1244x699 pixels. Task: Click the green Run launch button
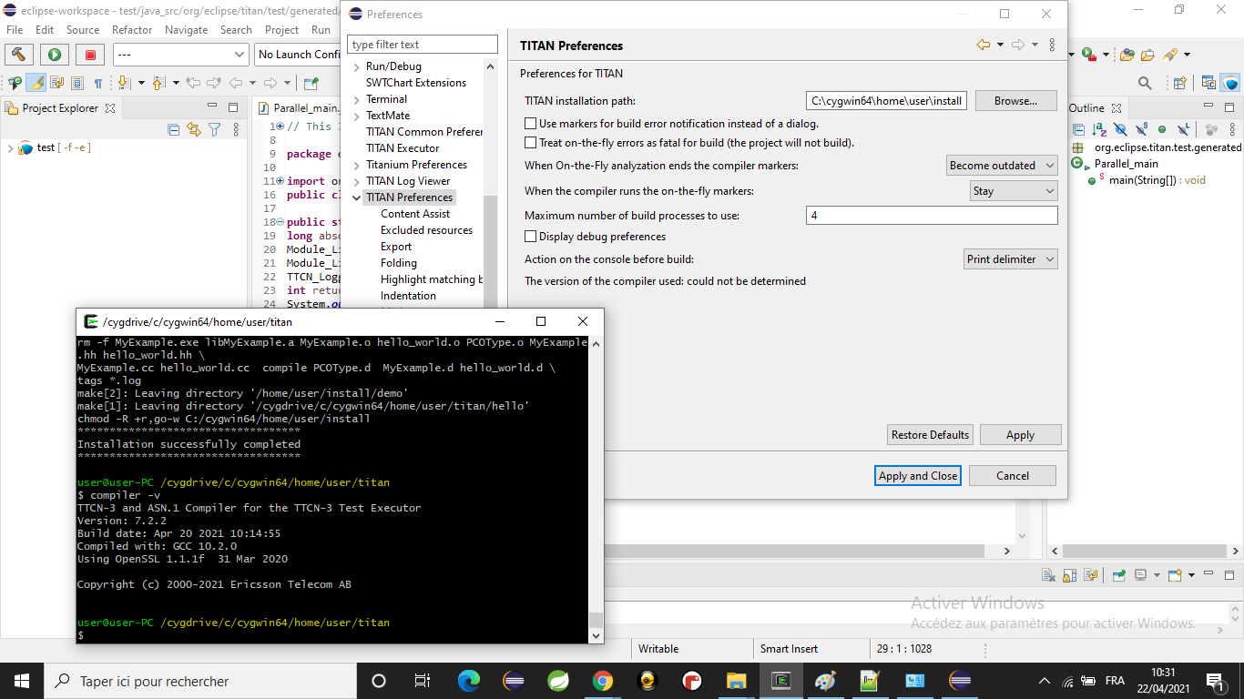point(55,55)
